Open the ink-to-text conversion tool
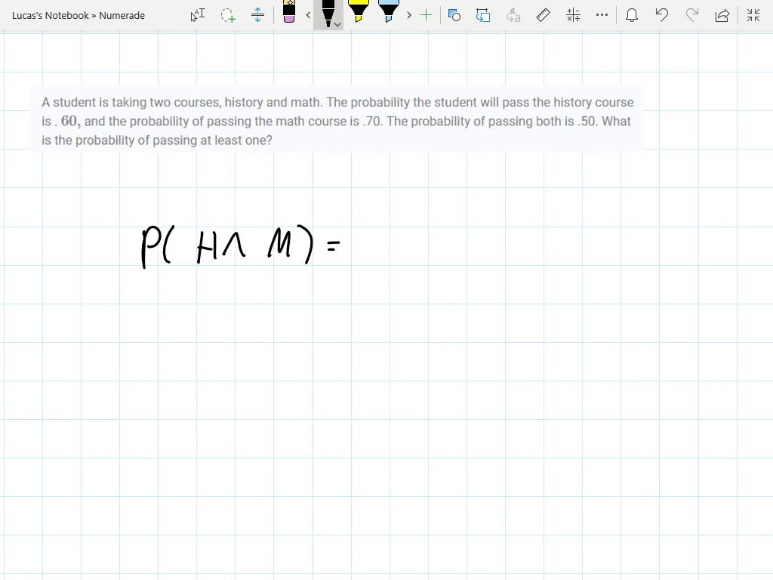The image size is (773, 580). click(x=512, y=15)
